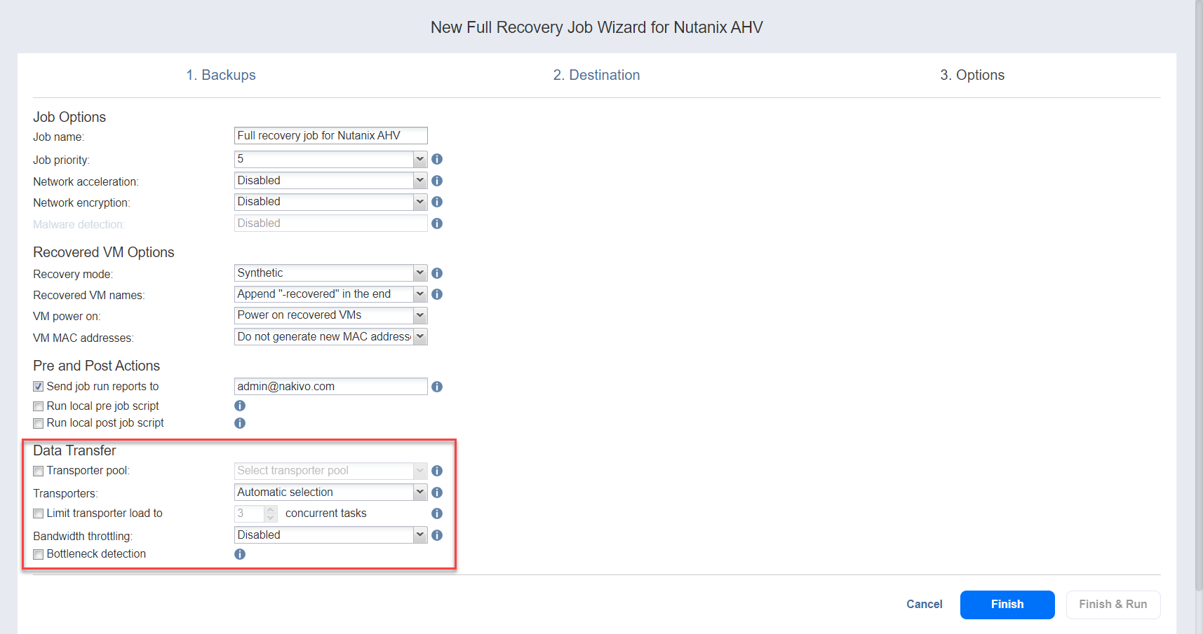Switch to the Destination wizard step
Screen dimensions: 1203x634
596,75
